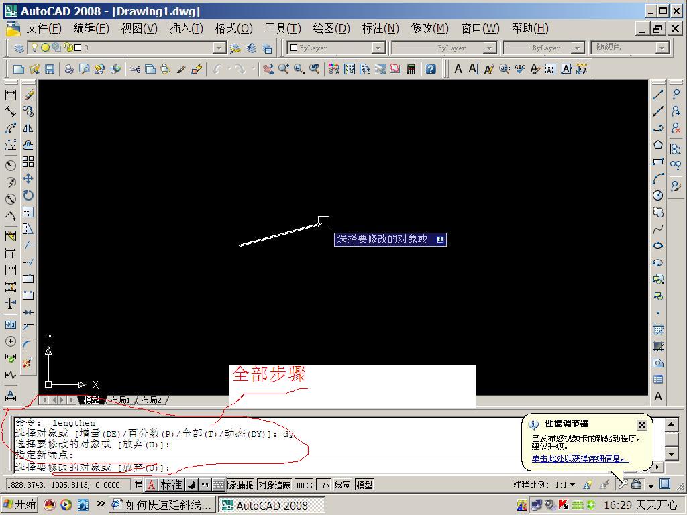687x515 pixels.
Task: Toggle the toolbar lock icon in status bar
Action: point(637,484)
